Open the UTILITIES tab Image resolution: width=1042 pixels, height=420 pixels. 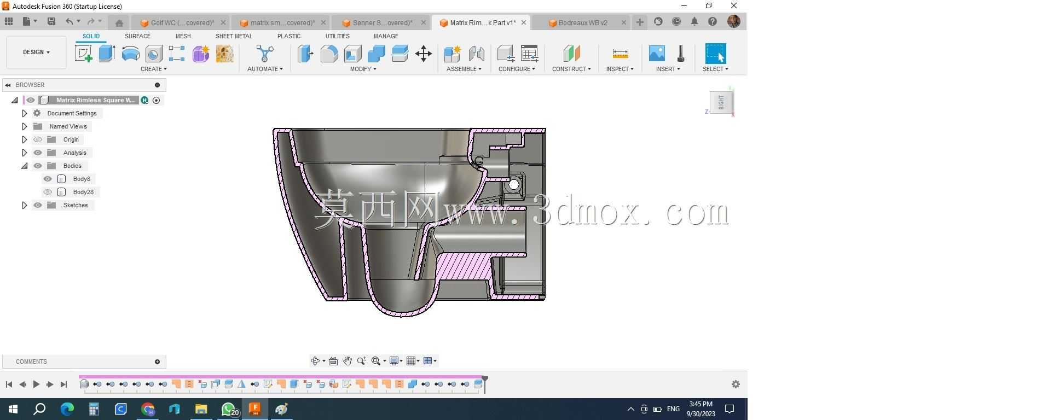tap(338, 36)
